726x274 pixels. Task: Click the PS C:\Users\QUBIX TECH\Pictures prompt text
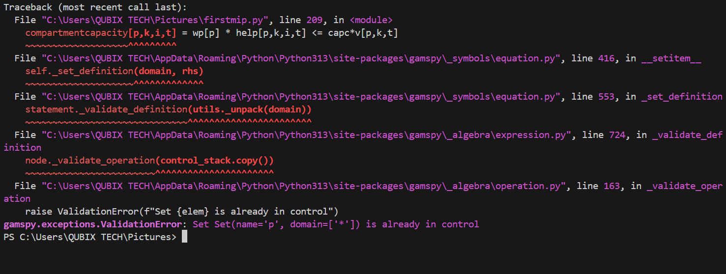[x=89, y=237]
